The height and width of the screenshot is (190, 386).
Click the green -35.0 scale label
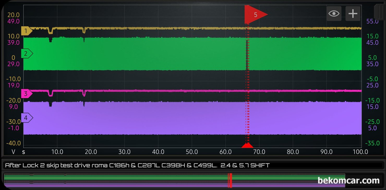coord(372,143)
